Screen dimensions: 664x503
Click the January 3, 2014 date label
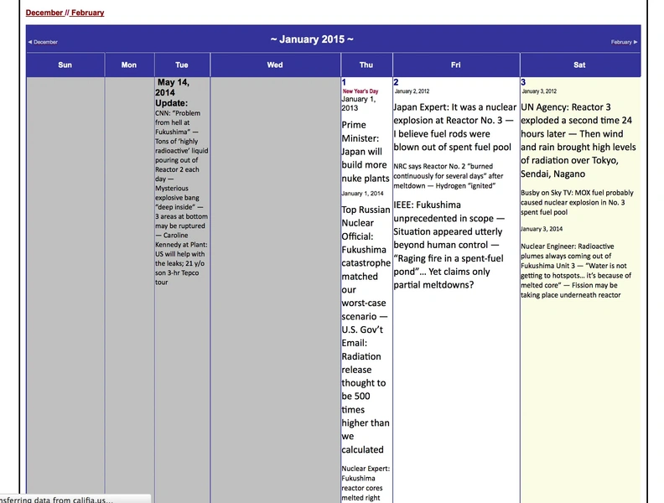[x=542, y=229]
